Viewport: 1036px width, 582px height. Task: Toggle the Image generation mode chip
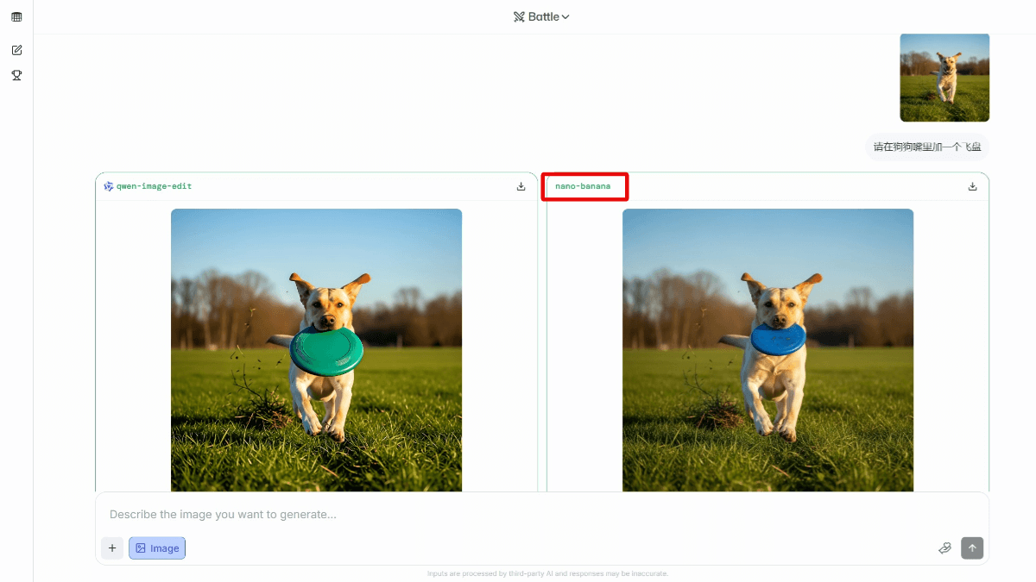point(157,548)
